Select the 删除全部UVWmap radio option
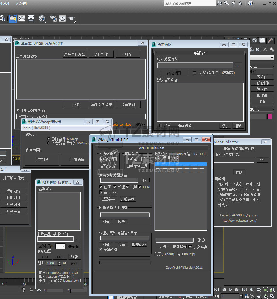Screen dimensions: 277x299 point(48,139)
